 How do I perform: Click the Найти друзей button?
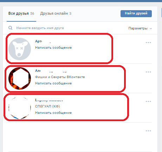pos(136,14)
